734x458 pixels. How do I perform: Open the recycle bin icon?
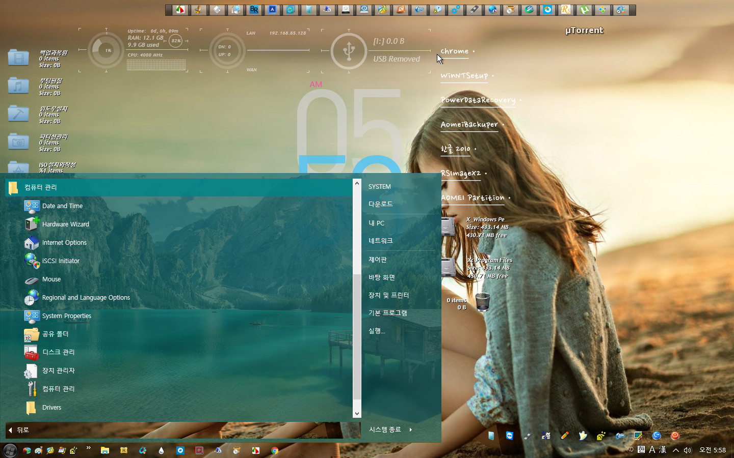[x=483, y=302]
